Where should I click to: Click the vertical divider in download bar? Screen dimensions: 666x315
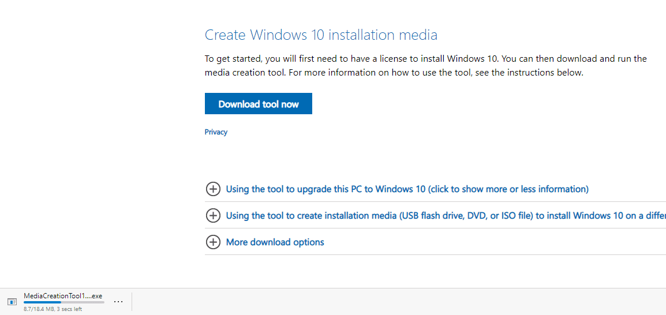tap(132, 301)
